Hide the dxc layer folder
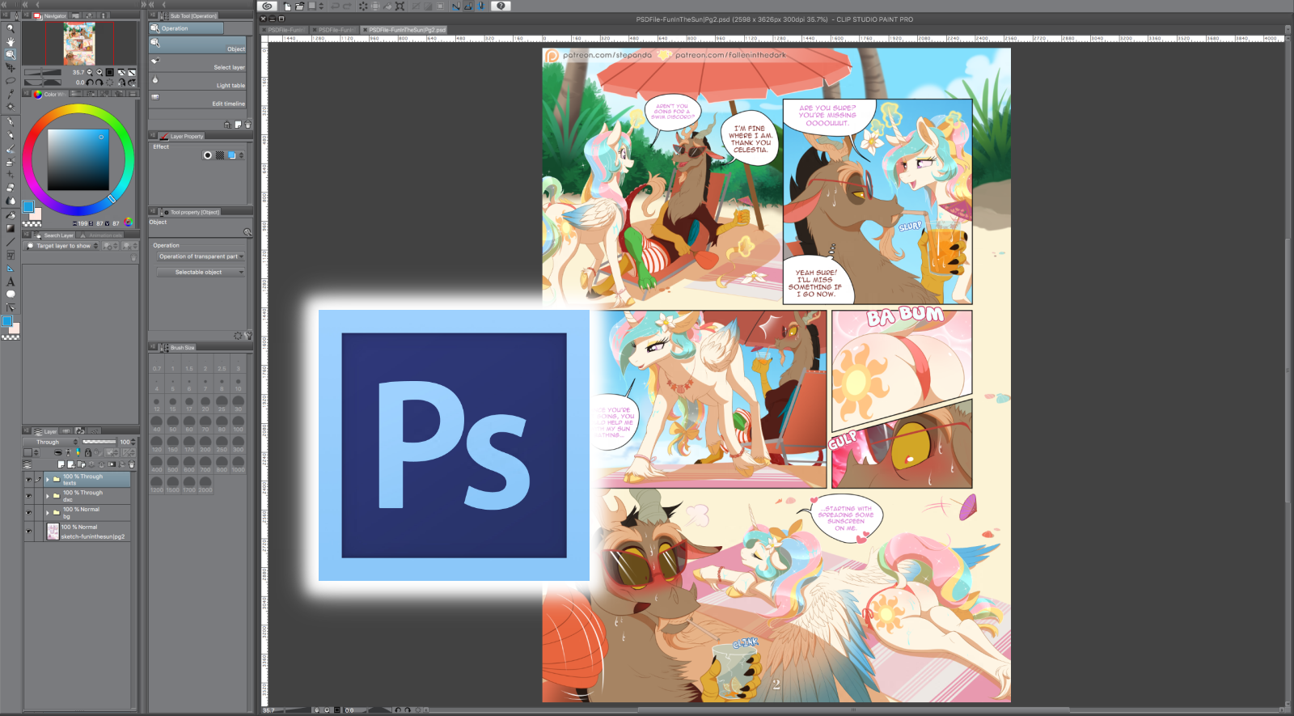 [x=28, y=496]
